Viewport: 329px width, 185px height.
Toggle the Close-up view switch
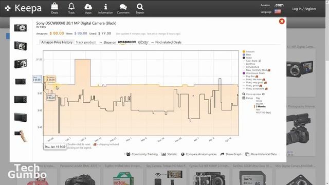(264, 94)
